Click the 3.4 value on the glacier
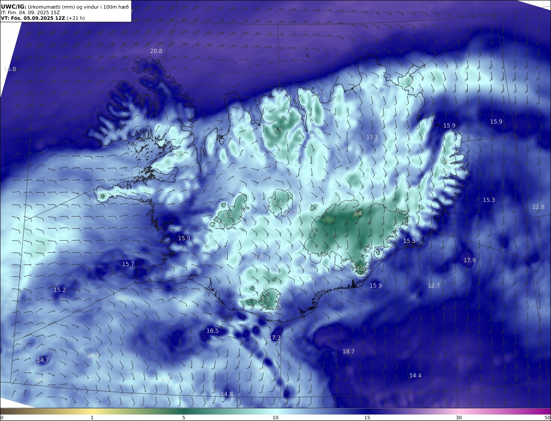Viewport: 551px width, 421px height. pyautogui.click(x=358, y=213)
